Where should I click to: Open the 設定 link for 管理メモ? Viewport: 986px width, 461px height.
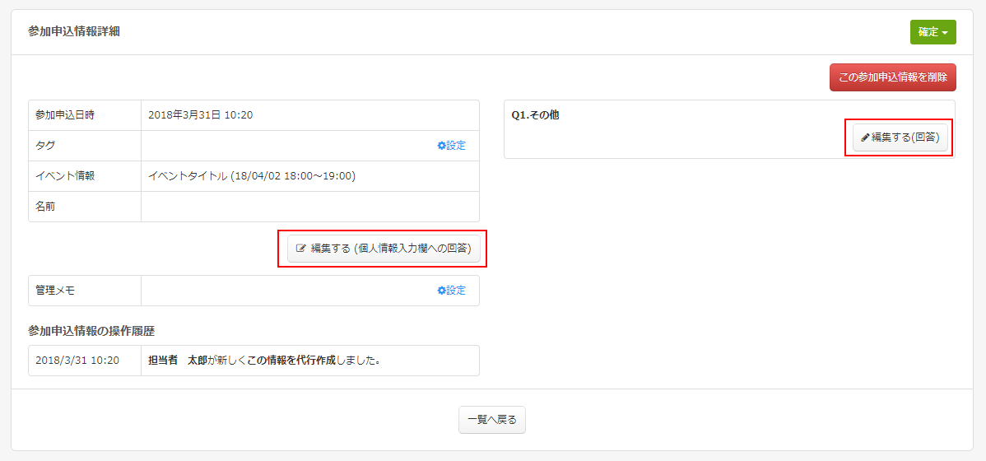coord(455,291)
